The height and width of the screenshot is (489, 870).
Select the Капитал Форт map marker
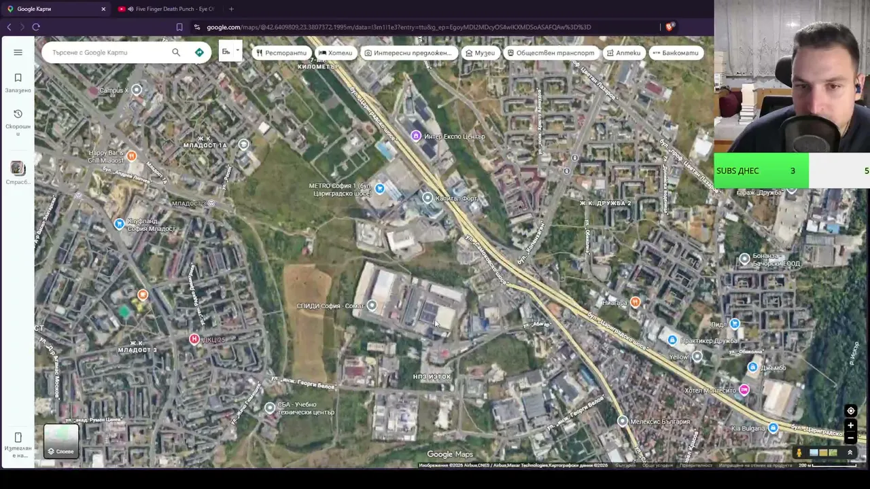pos(427,198)
